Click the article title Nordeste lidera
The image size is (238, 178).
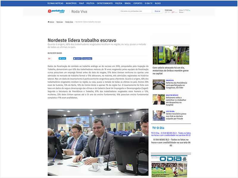pos(82,40)
